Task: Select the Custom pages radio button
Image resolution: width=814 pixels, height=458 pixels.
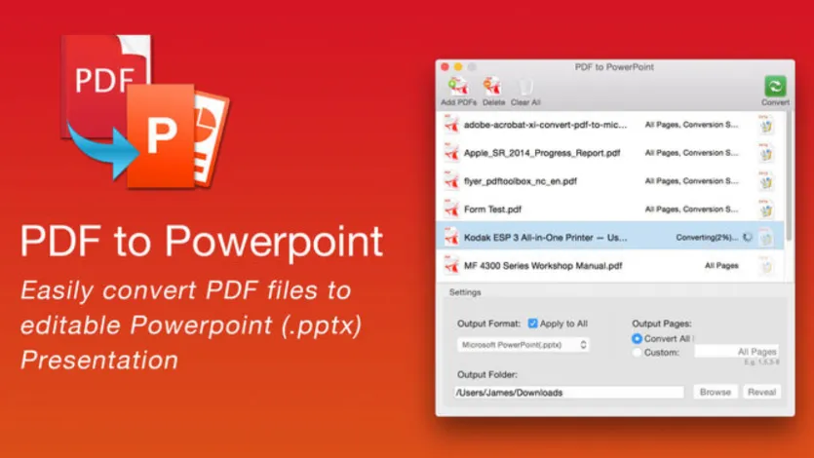Action: pos(637,353)
